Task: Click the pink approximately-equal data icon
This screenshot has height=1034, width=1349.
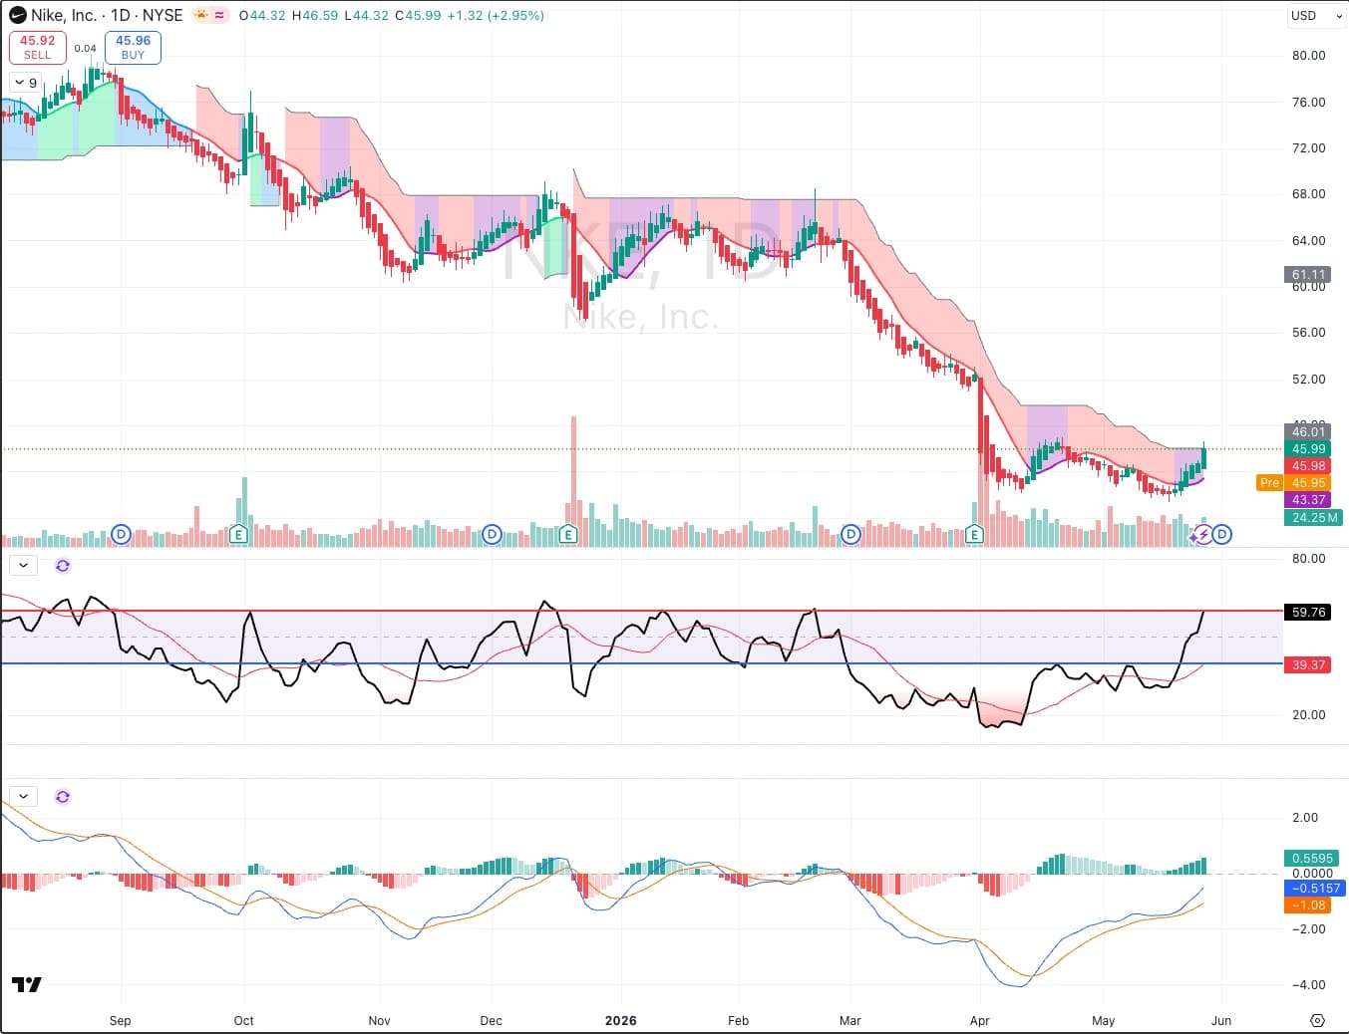Action: click(x=219, y=15)
